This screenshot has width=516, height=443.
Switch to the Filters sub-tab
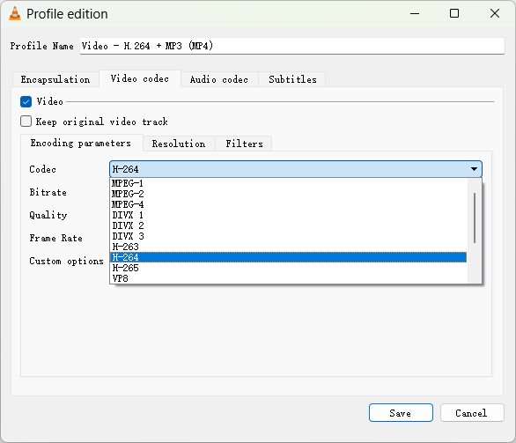pyautogui.click(x=244, y=144)
